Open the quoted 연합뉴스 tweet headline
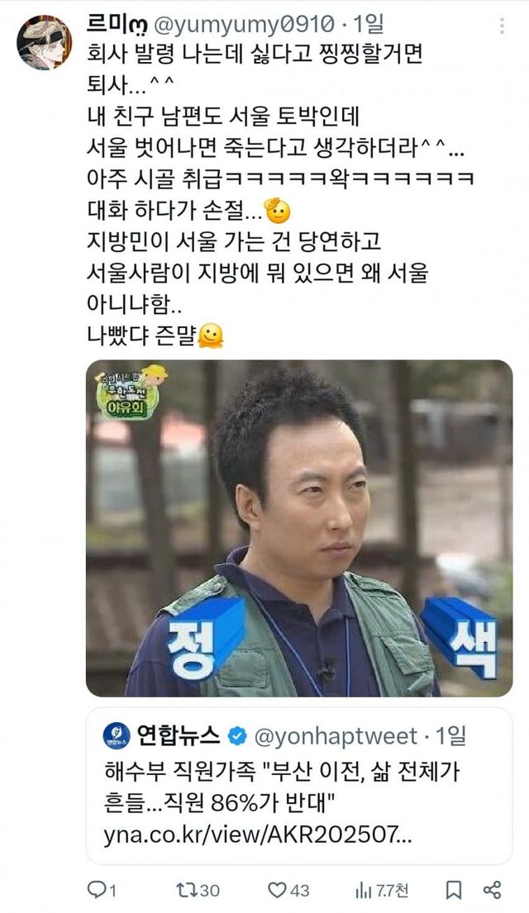This screenshot has width=529, height=913. 282,787
